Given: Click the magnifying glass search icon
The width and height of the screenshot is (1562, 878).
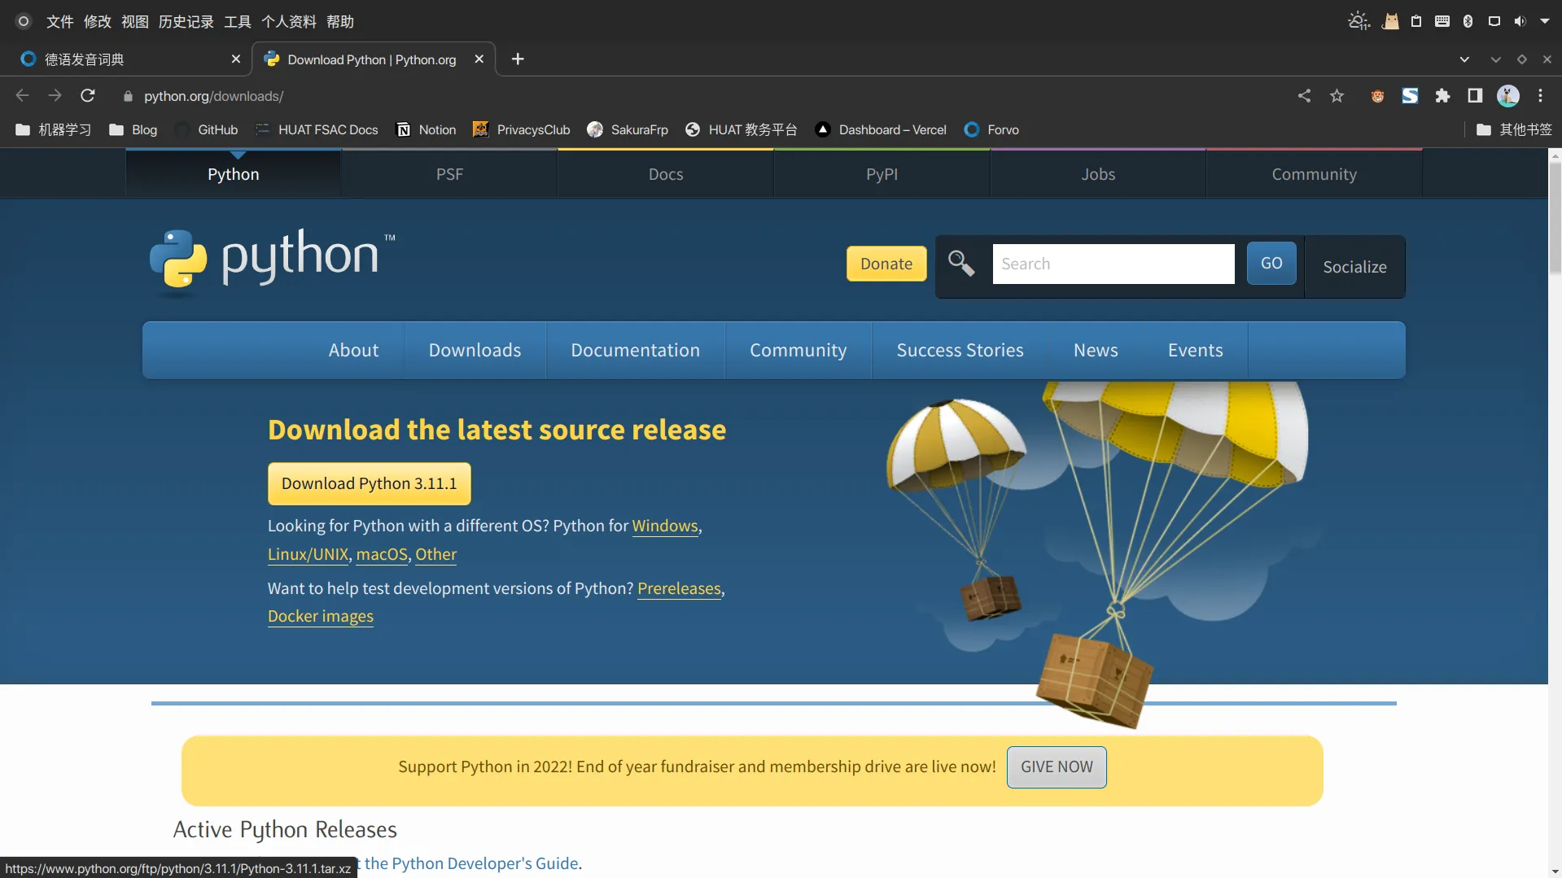Looking at the screenshot, I should [961, 264].
